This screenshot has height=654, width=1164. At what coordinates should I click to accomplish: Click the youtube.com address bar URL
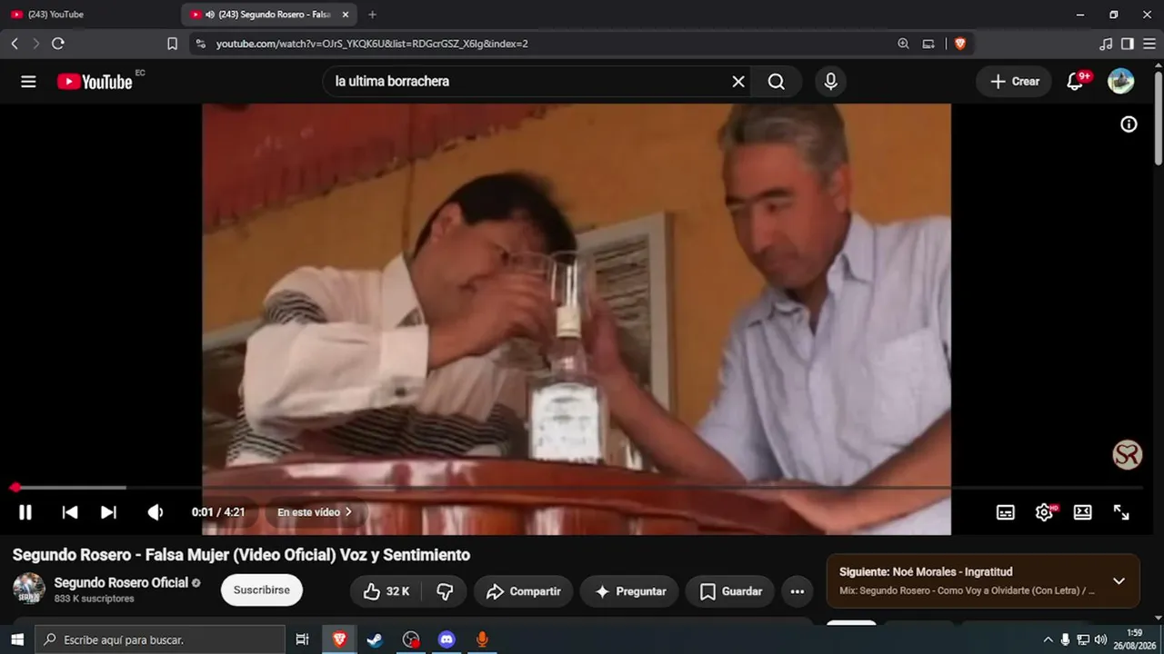[x=372, y=44]
